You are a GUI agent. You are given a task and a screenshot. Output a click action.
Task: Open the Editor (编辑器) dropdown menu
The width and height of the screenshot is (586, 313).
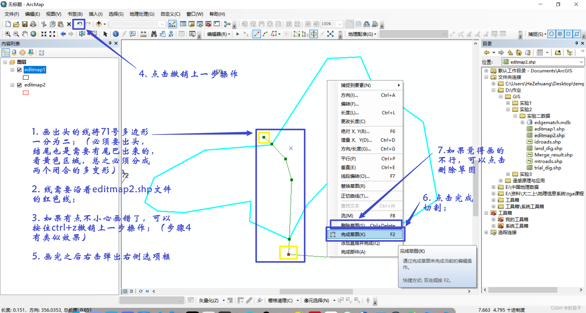click(219, 34)
